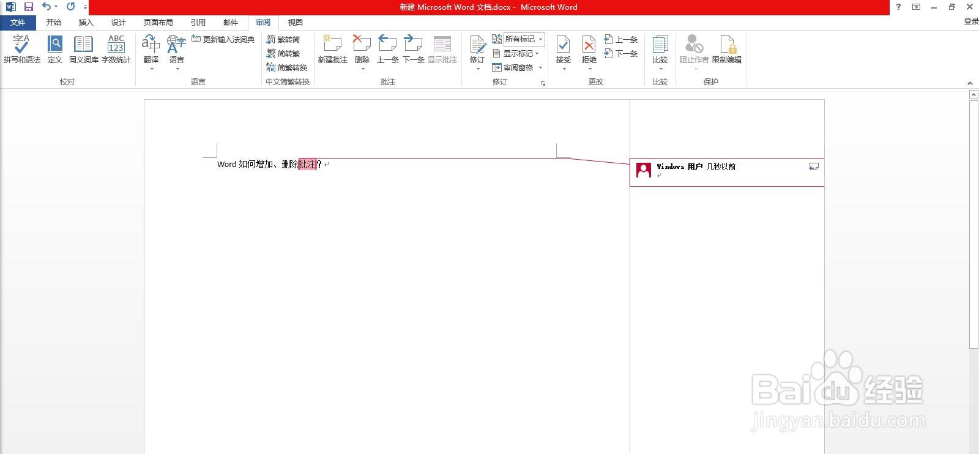Open 简繁转换 conversion dialog

pyautogui.click(x=287, y=67)
